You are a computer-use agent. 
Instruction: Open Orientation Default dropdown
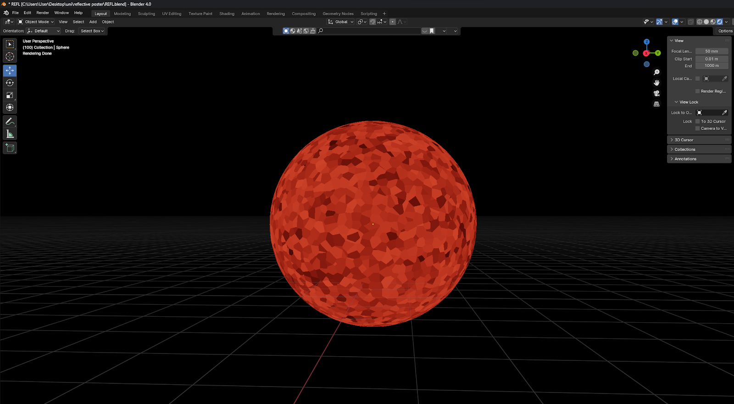click(43, 31)
